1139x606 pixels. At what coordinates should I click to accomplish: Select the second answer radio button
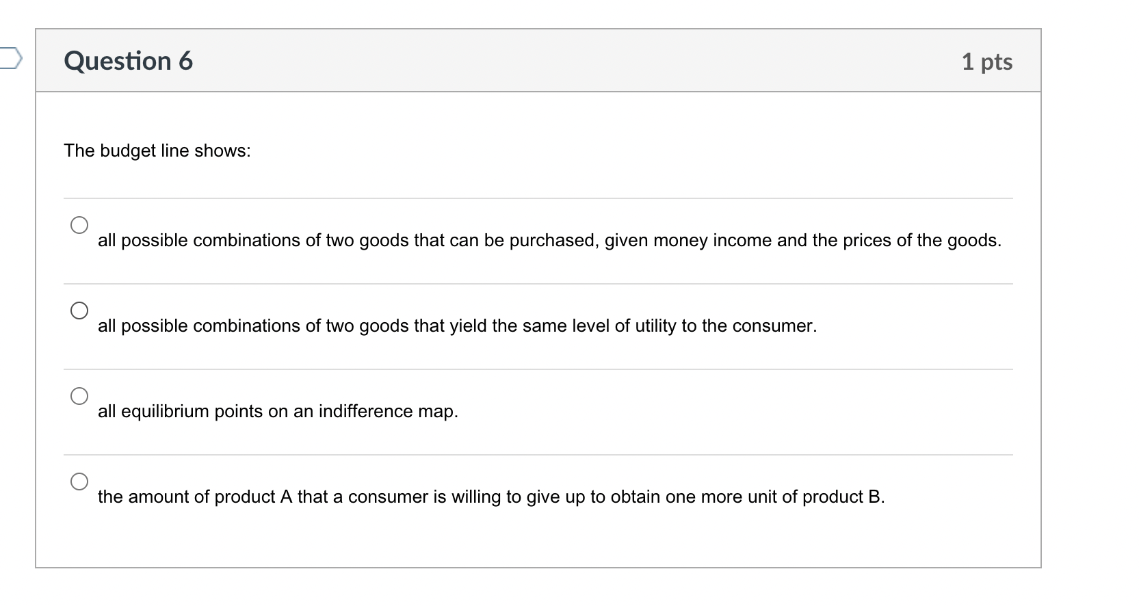(x=79, y=310)
